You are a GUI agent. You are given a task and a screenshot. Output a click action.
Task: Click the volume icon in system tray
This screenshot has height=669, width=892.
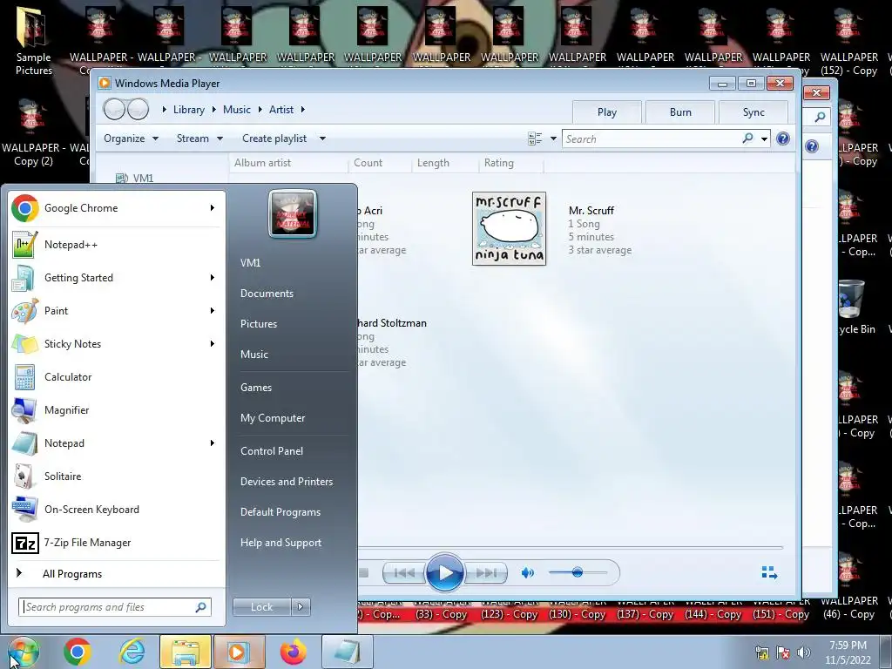point(804,652)
